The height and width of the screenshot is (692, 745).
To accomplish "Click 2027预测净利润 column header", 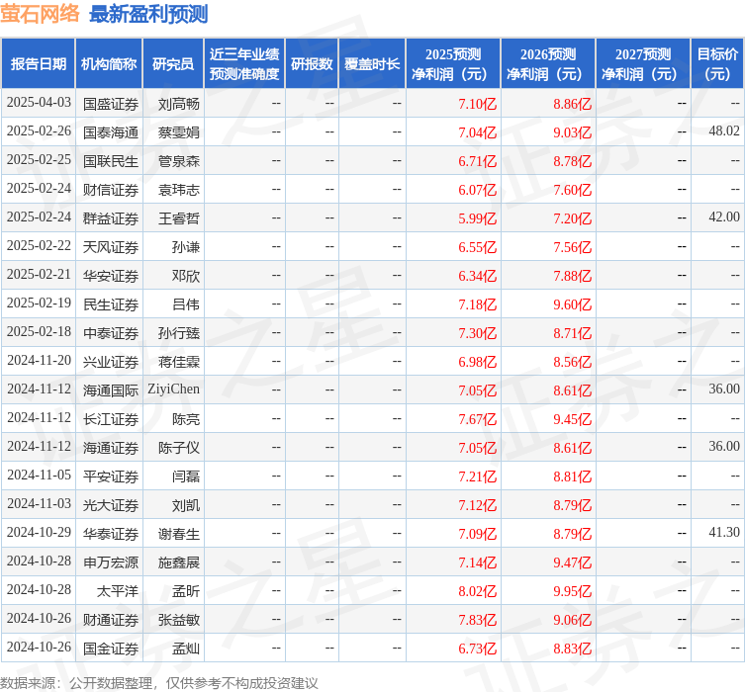I will coord(643,64).
